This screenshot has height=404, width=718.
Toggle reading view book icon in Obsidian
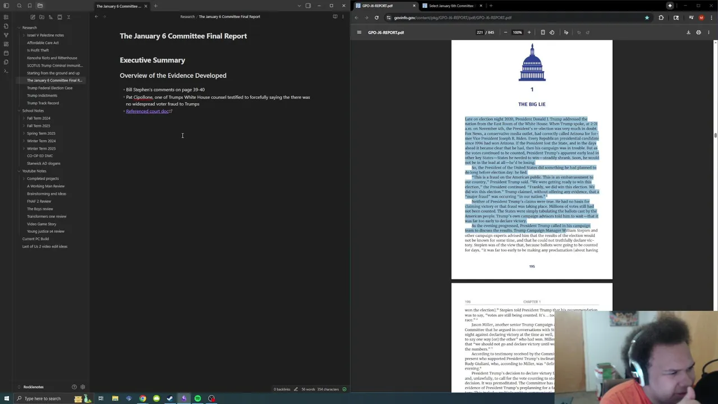pyautogui.click(x=335, y=16)
